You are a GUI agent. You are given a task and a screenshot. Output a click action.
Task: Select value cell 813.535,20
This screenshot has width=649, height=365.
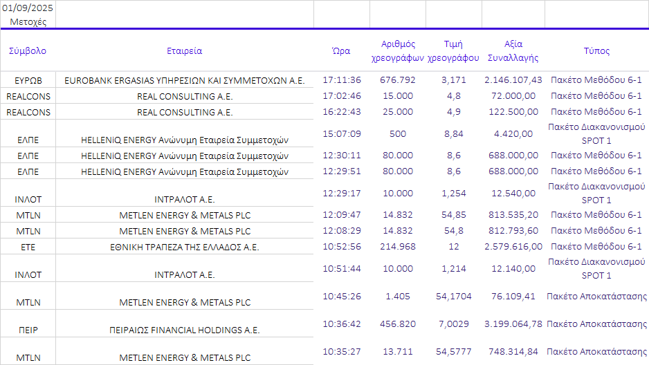pos(513,215)
